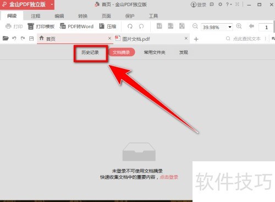Switch to the 工具 ribbon tab
275x202 pixels.
[x=153, y=16]
